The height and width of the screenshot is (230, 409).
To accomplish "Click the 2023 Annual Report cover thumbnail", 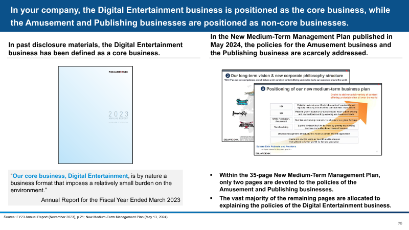I will (x=96, y=115).
